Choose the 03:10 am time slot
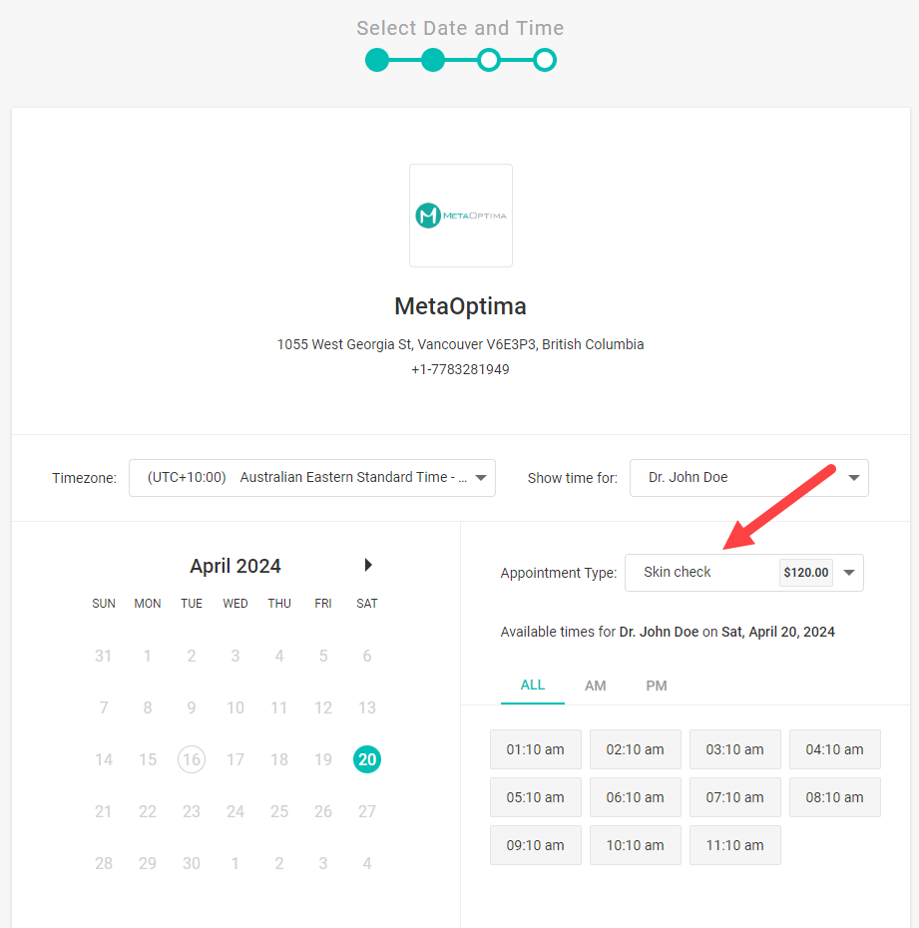This screenshot has height=928, width=919. click(x=735, y=749)
